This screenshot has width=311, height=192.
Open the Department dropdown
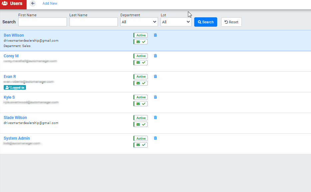tap(139, 22)
